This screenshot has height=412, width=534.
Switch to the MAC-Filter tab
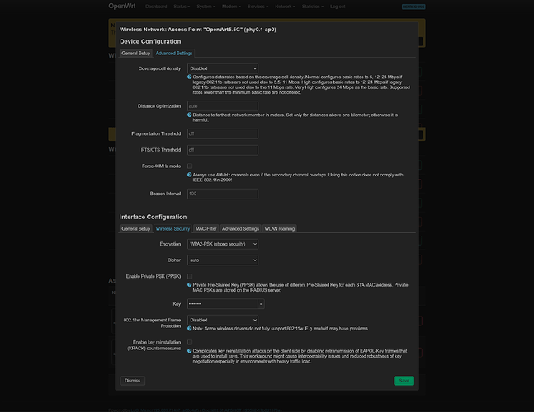pyautogui.click(x=206, y=228)
